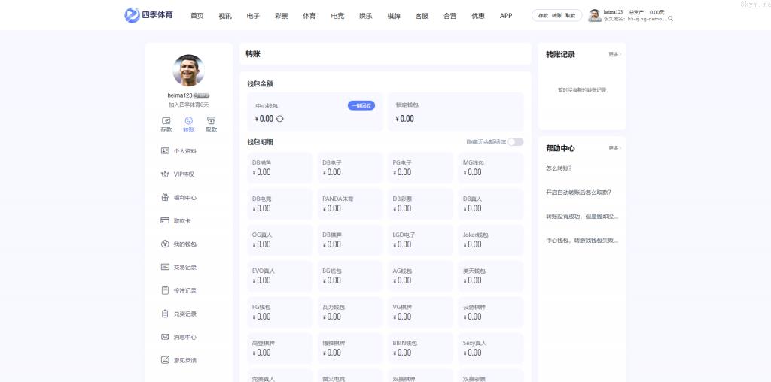Expand 更多 in 转账记录 panel
The width and height of the screenshot is (771, 382).
[614, 55]
